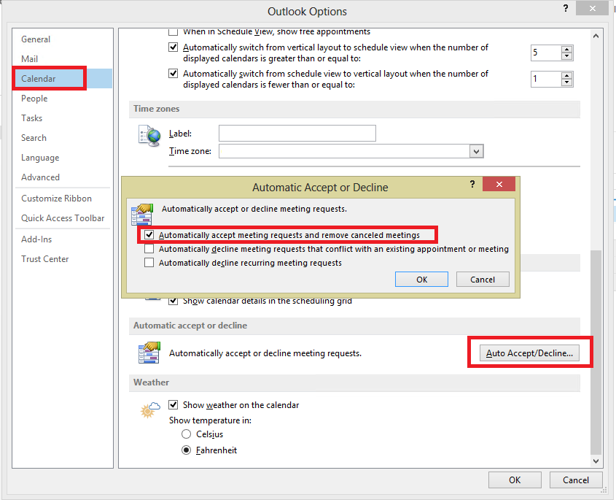
Task: Select Fahrenheit temperature unit
Action: (x=186, y=450)
